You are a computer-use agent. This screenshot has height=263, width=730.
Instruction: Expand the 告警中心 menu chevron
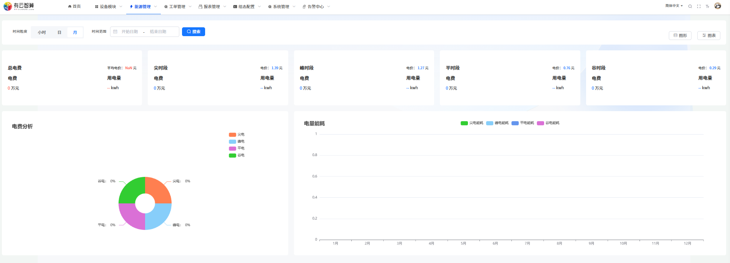tap(329, 7)
